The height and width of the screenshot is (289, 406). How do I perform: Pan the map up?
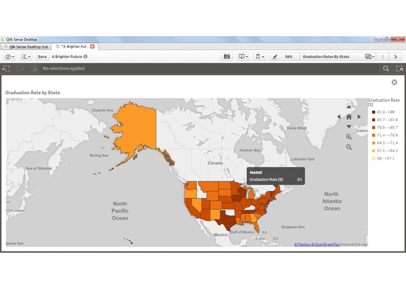pos(349,107)
